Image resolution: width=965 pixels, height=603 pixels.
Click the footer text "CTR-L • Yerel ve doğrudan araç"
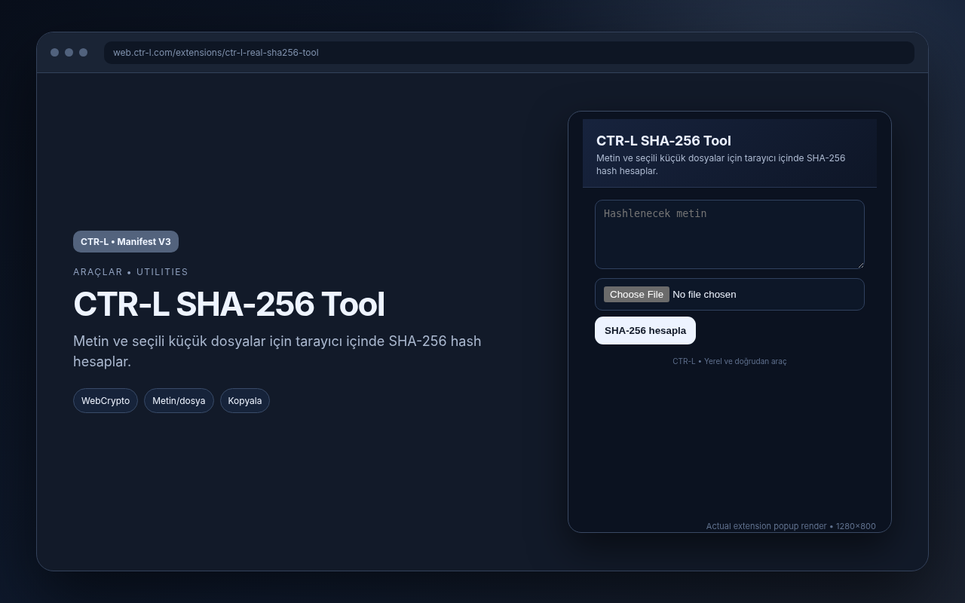pyautogui.click(x=730, y=362)
